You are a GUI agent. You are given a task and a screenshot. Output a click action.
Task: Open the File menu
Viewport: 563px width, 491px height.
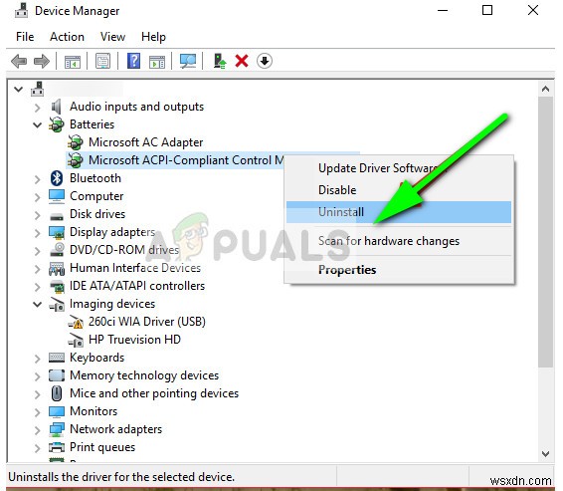25,37
